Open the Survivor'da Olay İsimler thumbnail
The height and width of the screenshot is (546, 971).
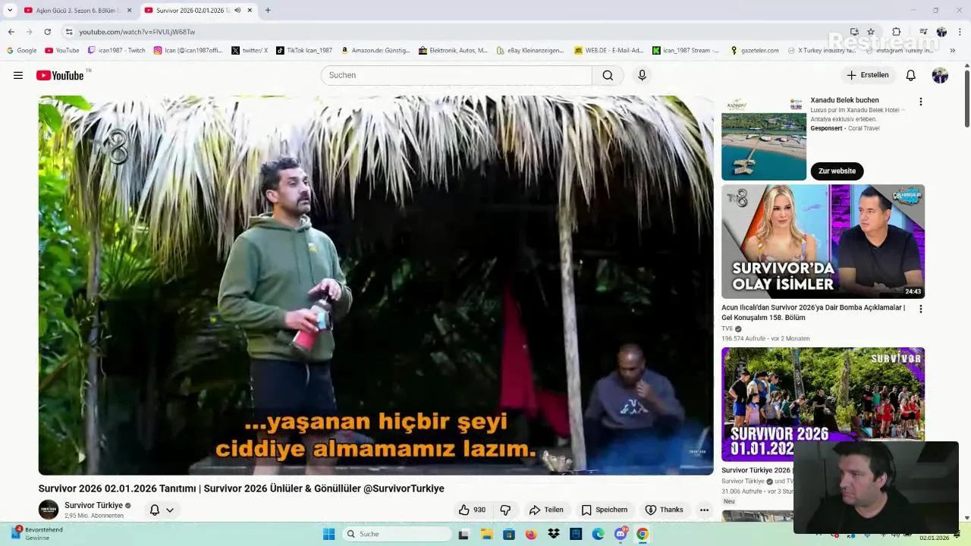point(823,241)
